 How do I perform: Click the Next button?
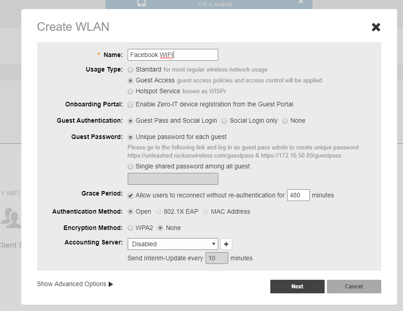pyautogui.click(x=297, y=287)
